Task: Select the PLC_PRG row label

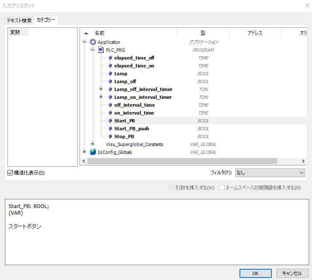Action: [x=116, y=50]
